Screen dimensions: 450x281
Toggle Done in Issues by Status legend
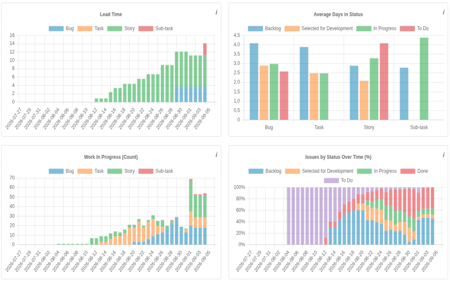[x=414, y=171]
